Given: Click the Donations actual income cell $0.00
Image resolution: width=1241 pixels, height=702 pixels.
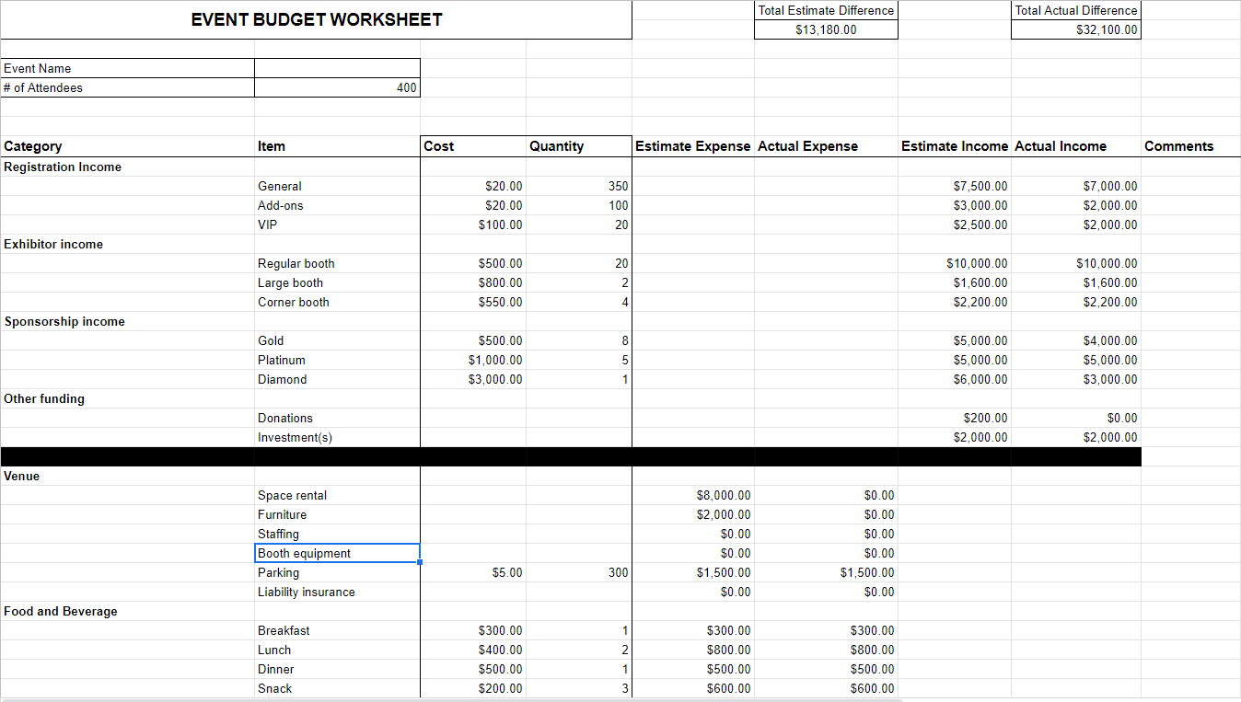Looking at the screenshot, I should 1075,418.
